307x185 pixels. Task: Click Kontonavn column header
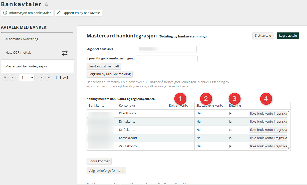[142, 106]
